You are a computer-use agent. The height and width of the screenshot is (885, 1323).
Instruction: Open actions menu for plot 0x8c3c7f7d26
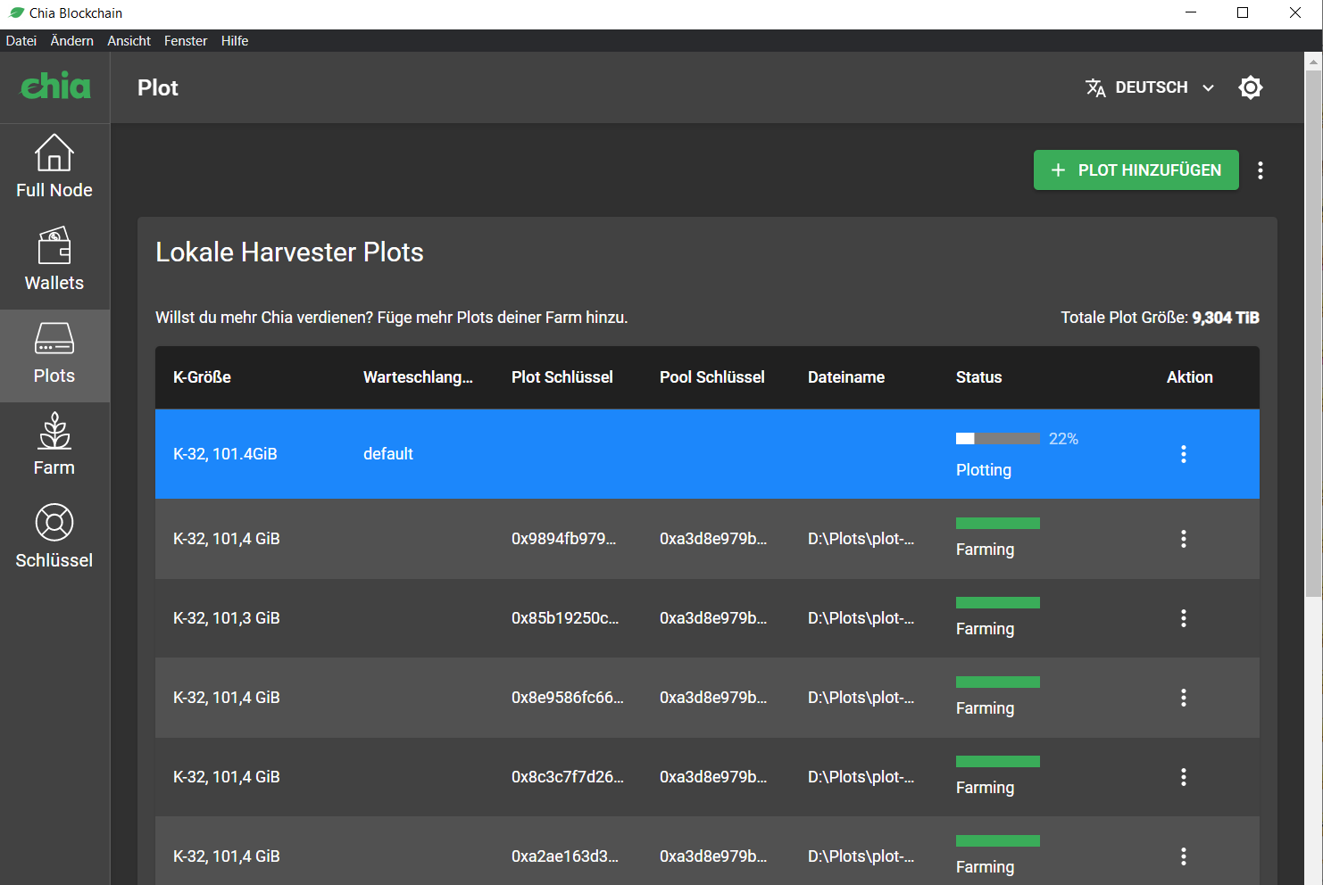[1184, 777]
